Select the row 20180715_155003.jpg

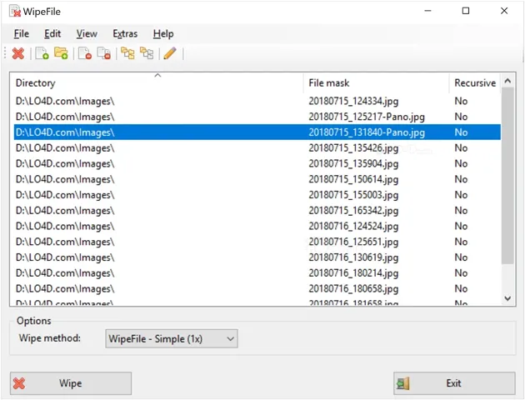point(257,195)
